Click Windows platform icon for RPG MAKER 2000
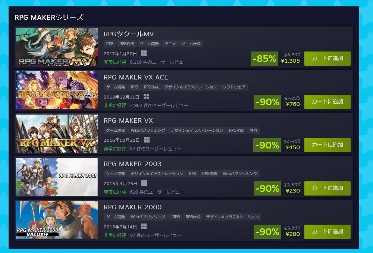This screenshot has width=373, height=253. coord(144,227)
